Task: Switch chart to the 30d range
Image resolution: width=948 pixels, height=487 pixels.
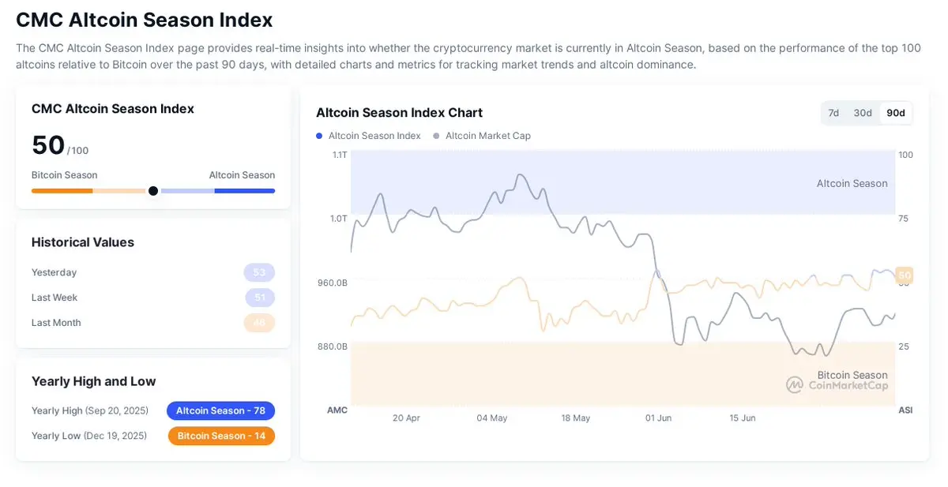Action: click(863, 113)
